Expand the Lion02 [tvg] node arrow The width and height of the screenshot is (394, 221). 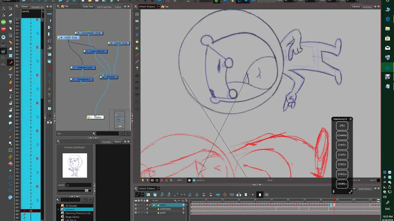click(62, 37)
